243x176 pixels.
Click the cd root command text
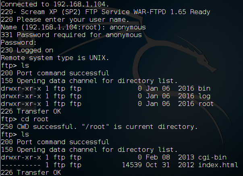tap(35, 119)
